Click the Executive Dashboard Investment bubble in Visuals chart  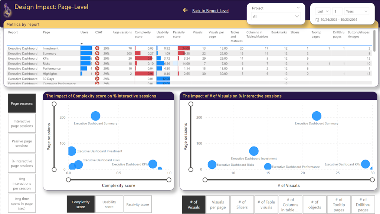coord(254,151)
